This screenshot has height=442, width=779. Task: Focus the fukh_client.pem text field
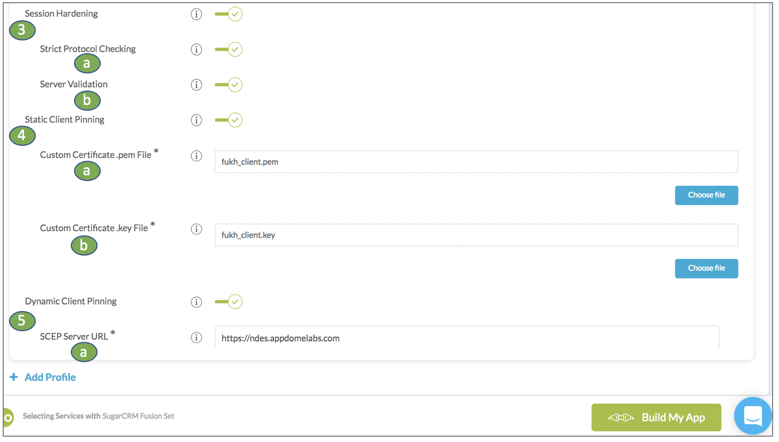point(476,162)
